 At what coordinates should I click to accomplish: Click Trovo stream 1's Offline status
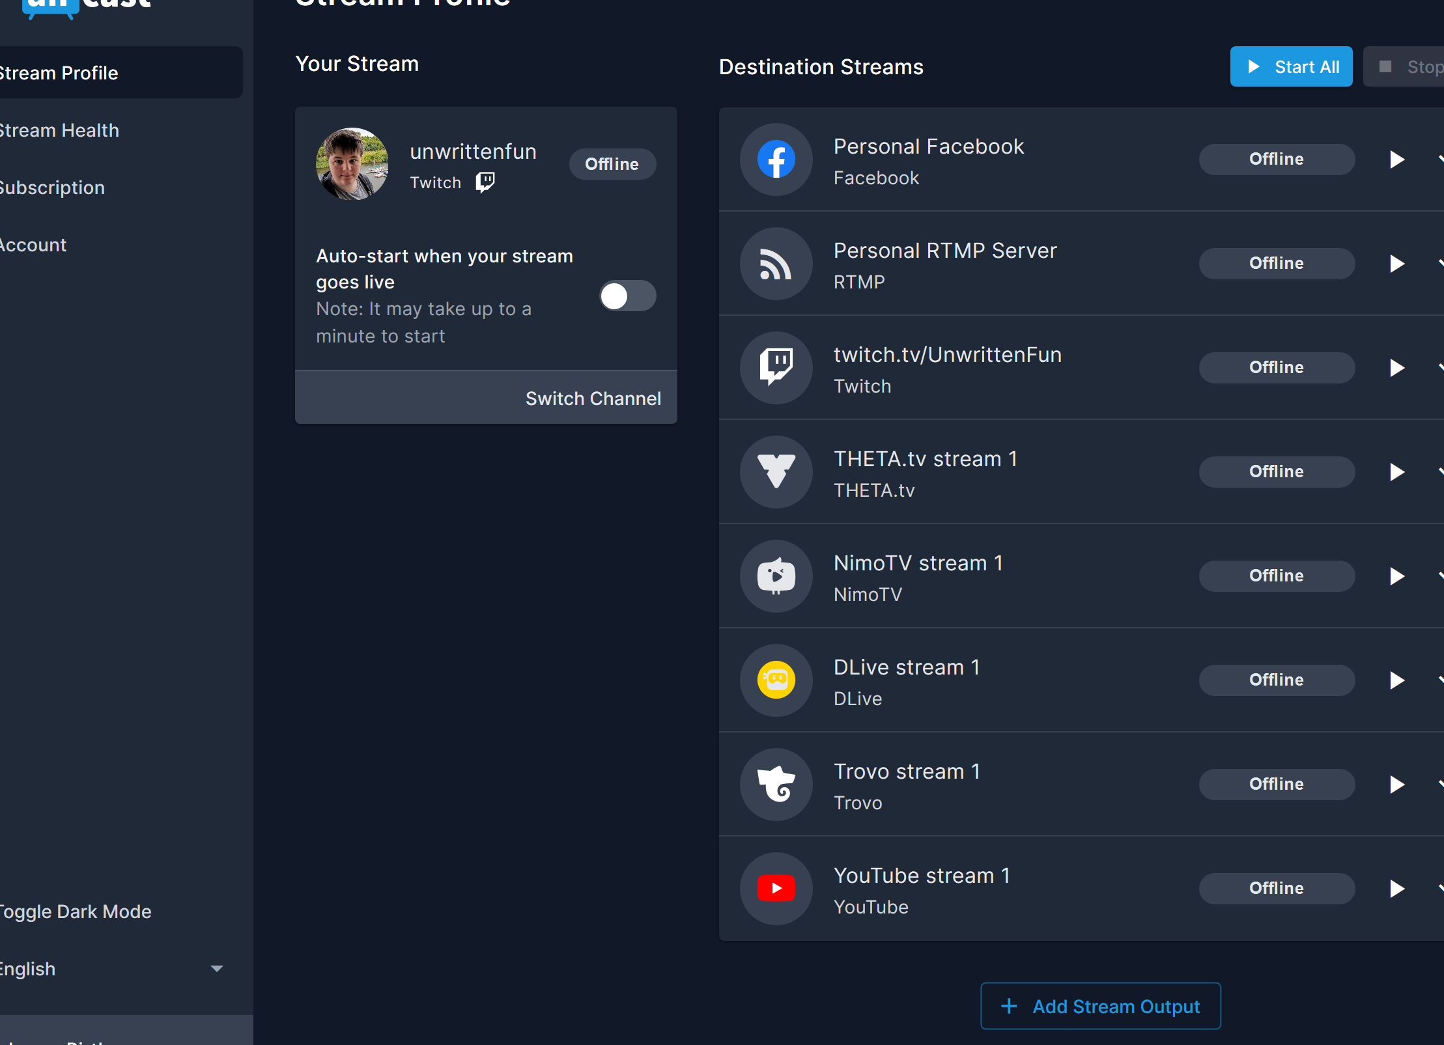point(1277,785)
